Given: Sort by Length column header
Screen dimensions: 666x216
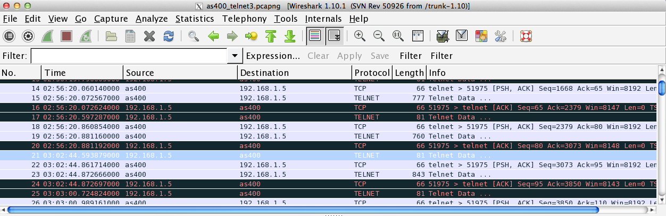Looking at the screenshot, I should (x=410, y=73).
